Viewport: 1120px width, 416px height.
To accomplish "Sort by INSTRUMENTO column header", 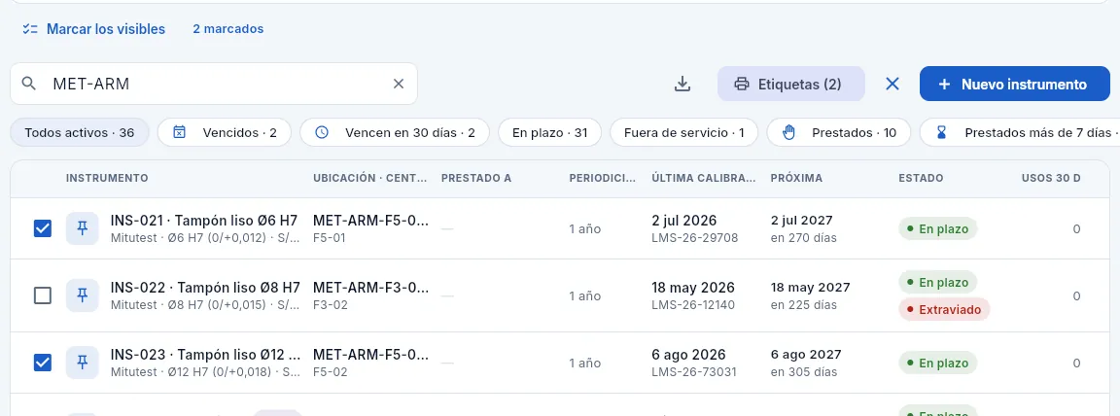I will click(107, 178).
